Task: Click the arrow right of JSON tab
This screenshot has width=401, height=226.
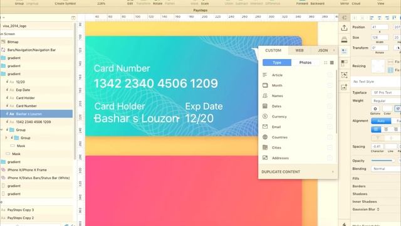Action: point(334,50)
